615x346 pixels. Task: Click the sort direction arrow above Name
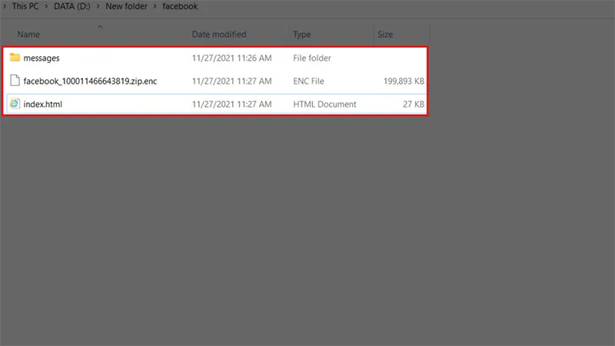click(100, 27)
